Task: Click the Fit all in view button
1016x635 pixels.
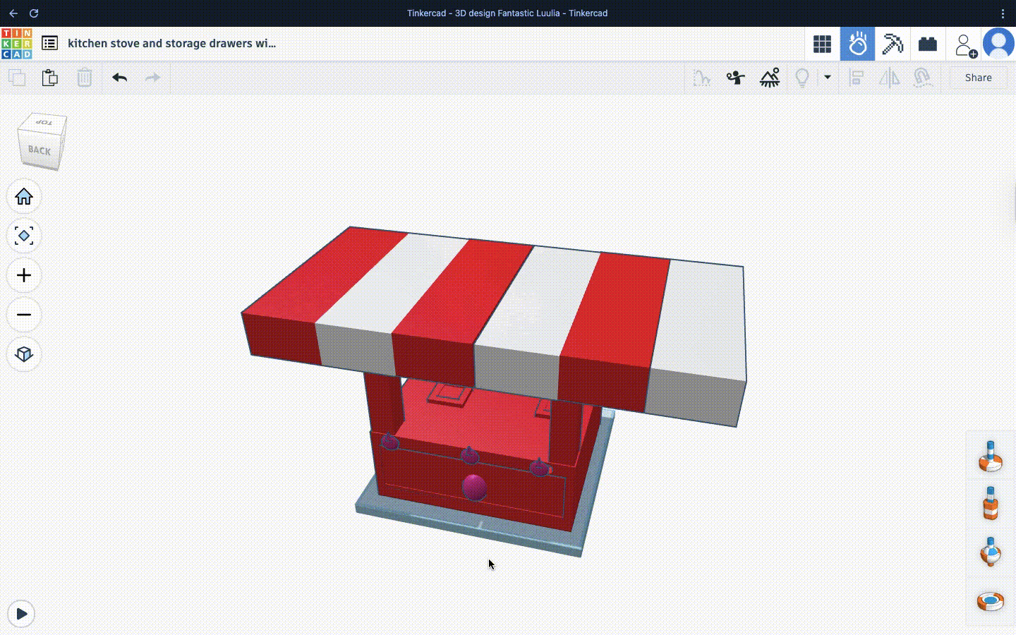Action: pyautogui.click(x=24, y=236)
